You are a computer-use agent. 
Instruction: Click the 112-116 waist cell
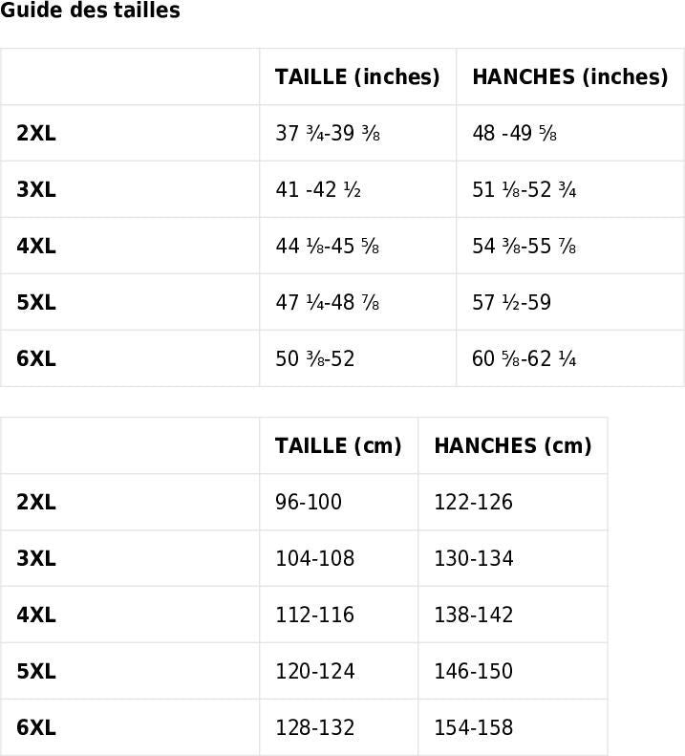(315, 616)
